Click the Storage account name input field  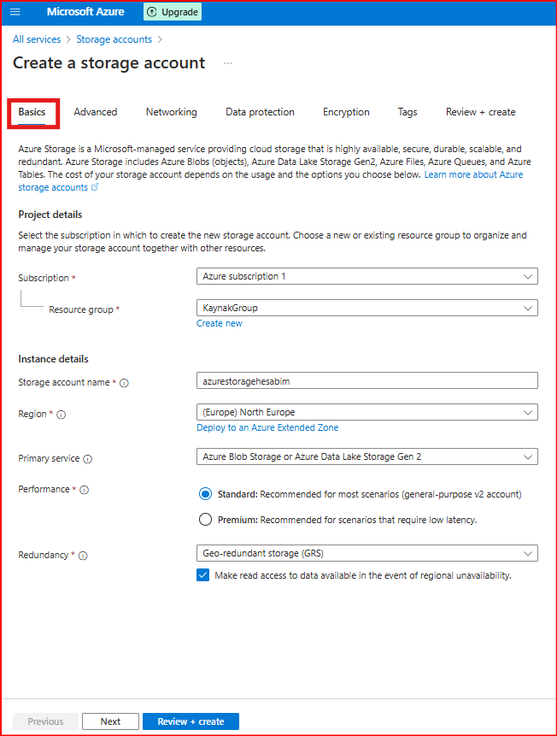[x=367, y=380]
